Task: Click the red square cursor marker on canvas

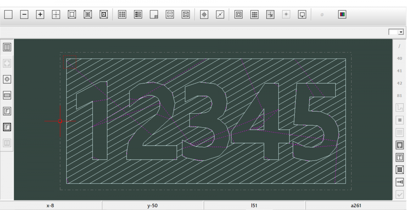Action: click(60, 121)
